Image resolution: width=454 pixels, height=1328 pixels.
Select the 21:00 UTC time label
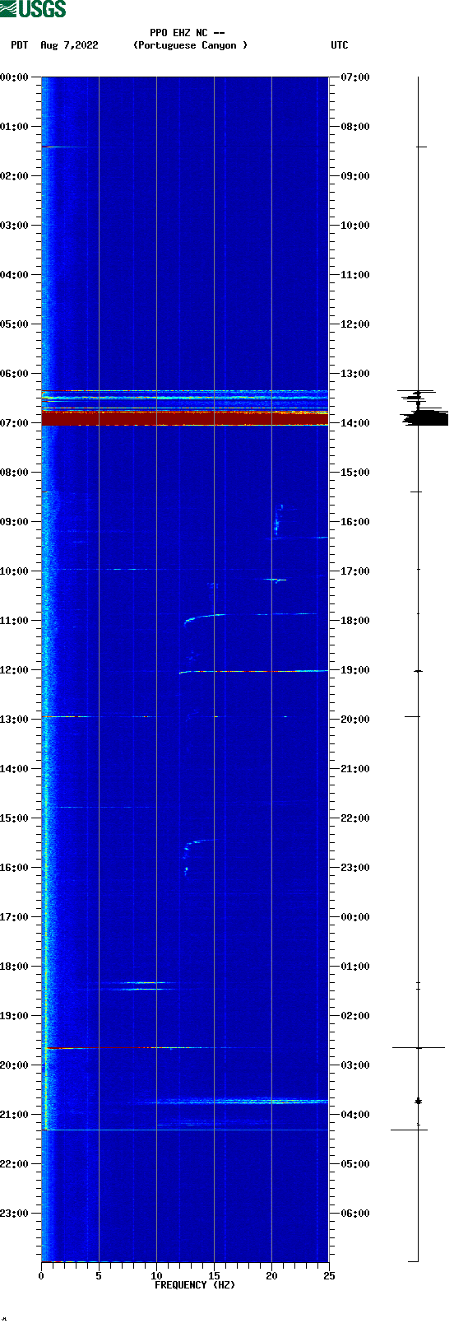pos(355,769)
